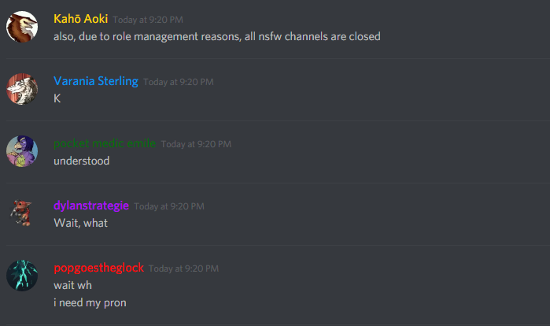Open Kahō Aoki's avatar profile
Screen dimensions: 550x326
[22, 27]
